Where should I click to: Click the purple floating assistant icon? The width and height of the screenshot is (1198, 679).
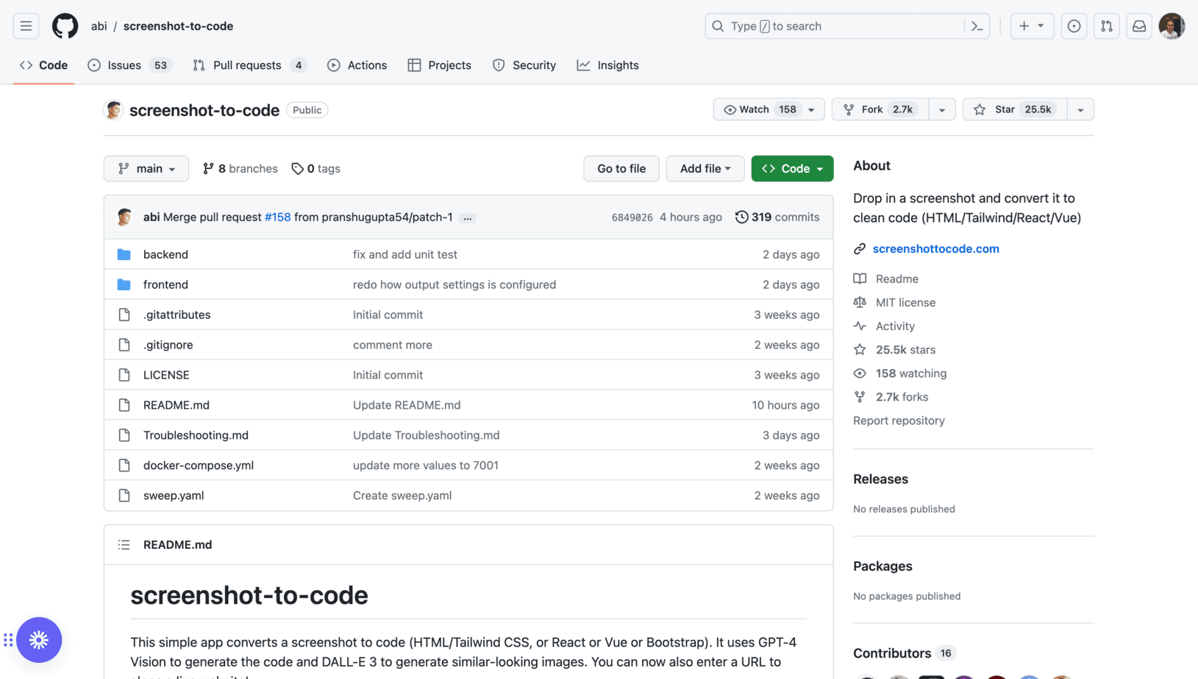pyautogui.click(x=39, y=639)
